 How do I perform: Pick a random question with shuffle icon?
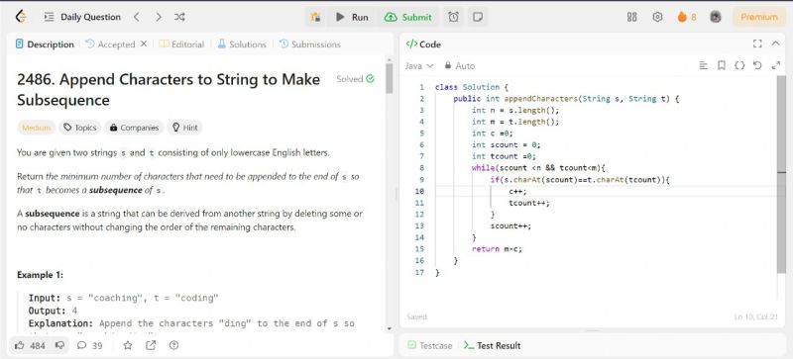pos(179,17)
